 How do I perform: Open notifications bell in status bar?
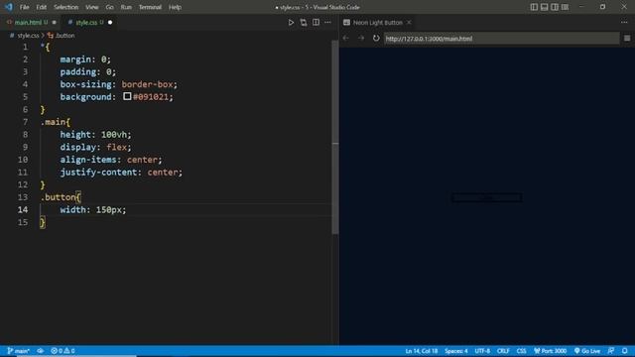click(x=625, y=351)
